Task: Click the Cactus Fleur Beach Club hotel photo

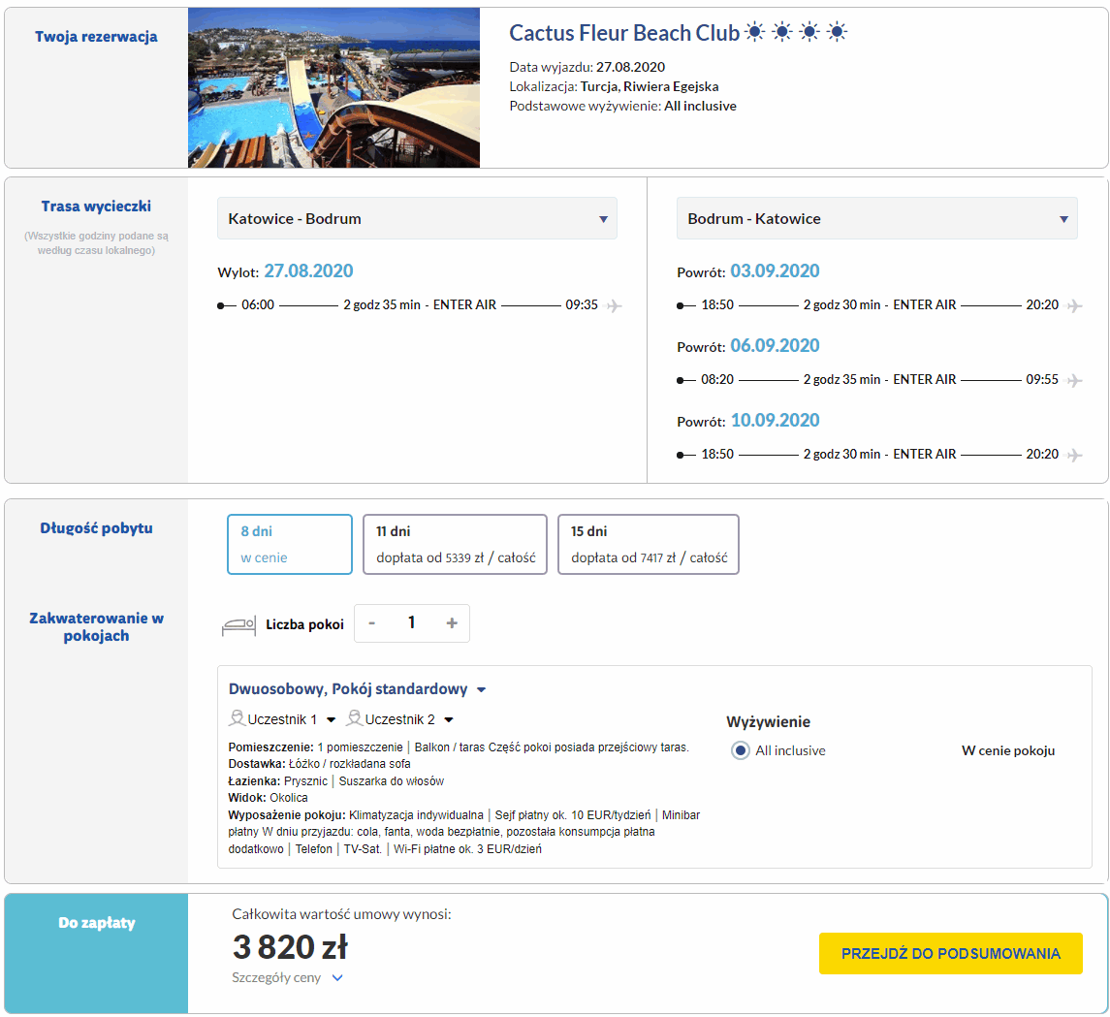Action: click(x=333, y=87)
